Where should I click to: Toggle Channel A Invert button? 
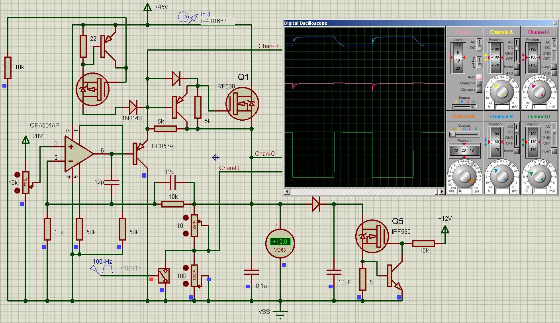tap(517, 67)
